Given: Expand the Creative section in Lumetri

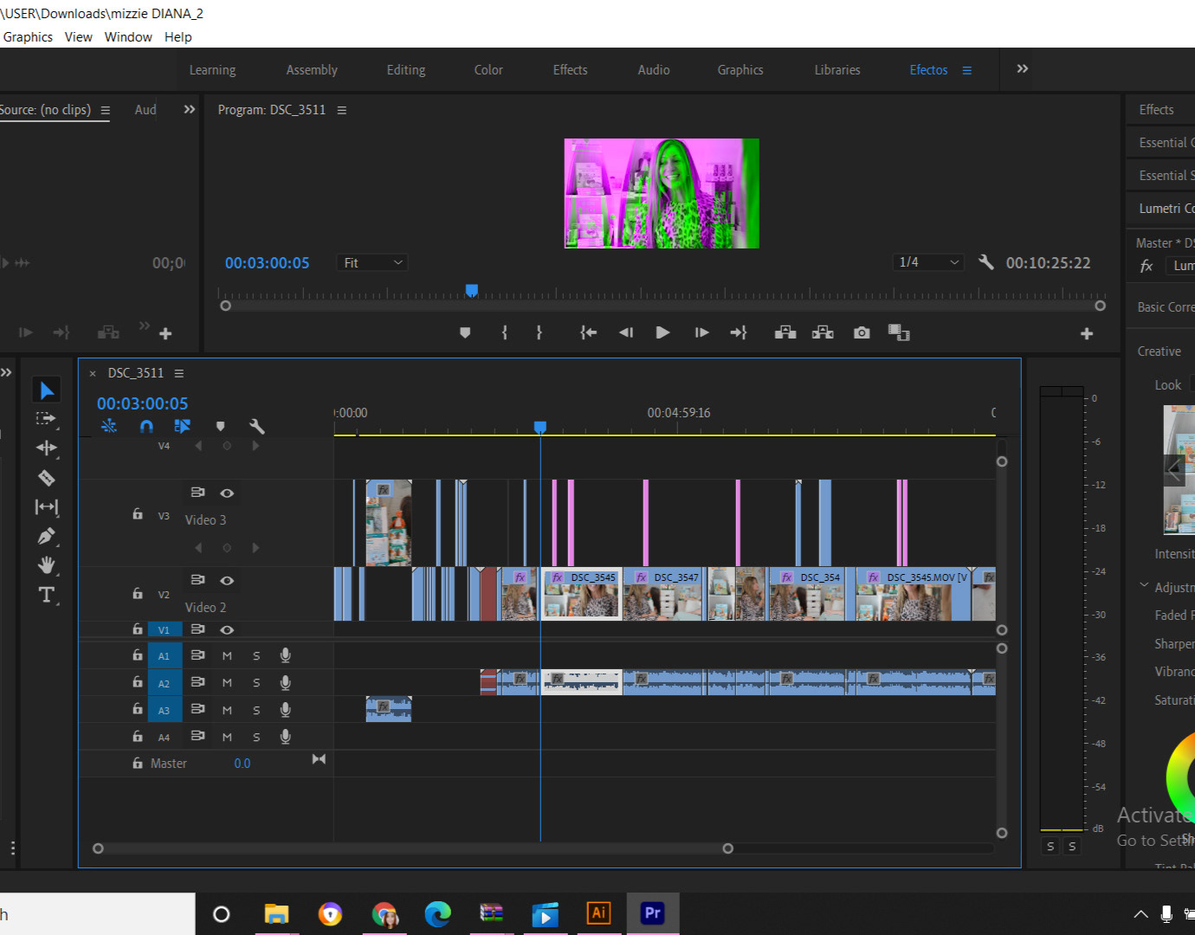Looking at the screenshot, I should click(1159, 351).
